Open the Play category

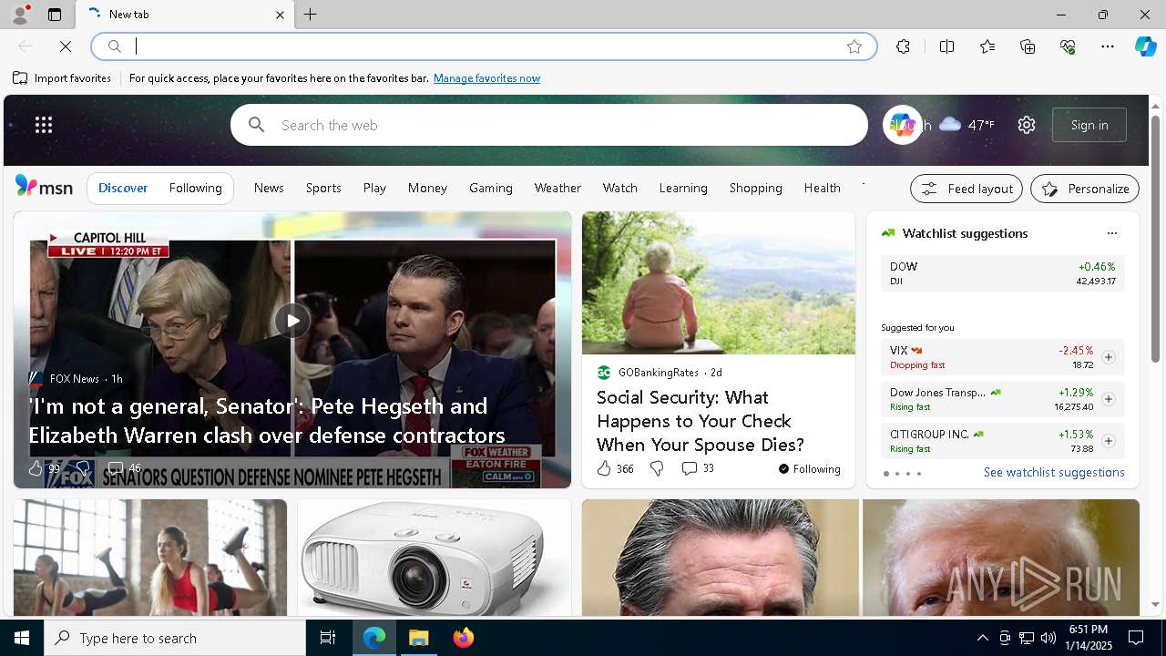tap(374, 188)
